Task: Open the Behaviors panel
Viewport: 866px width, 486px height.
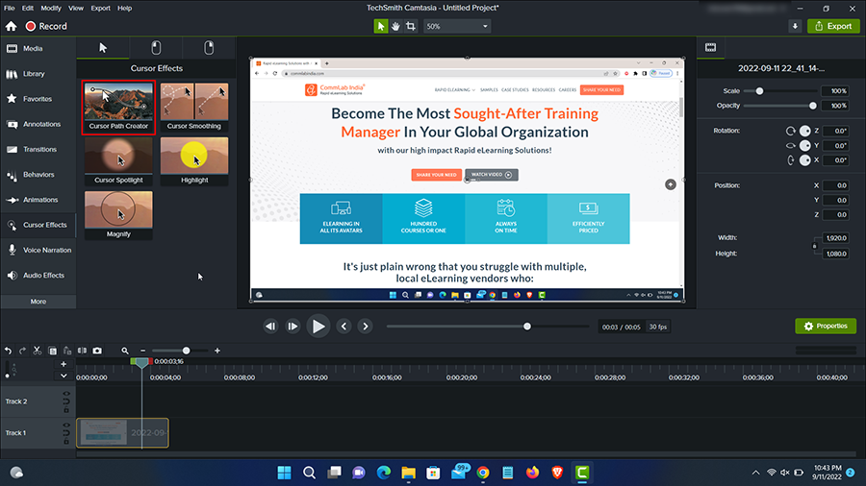Action: click(x=38, y=175)
